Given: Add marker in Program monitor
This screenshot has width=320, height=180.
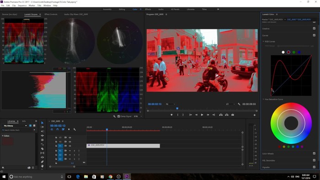Looking at the screenshot, I should [171, 115].
